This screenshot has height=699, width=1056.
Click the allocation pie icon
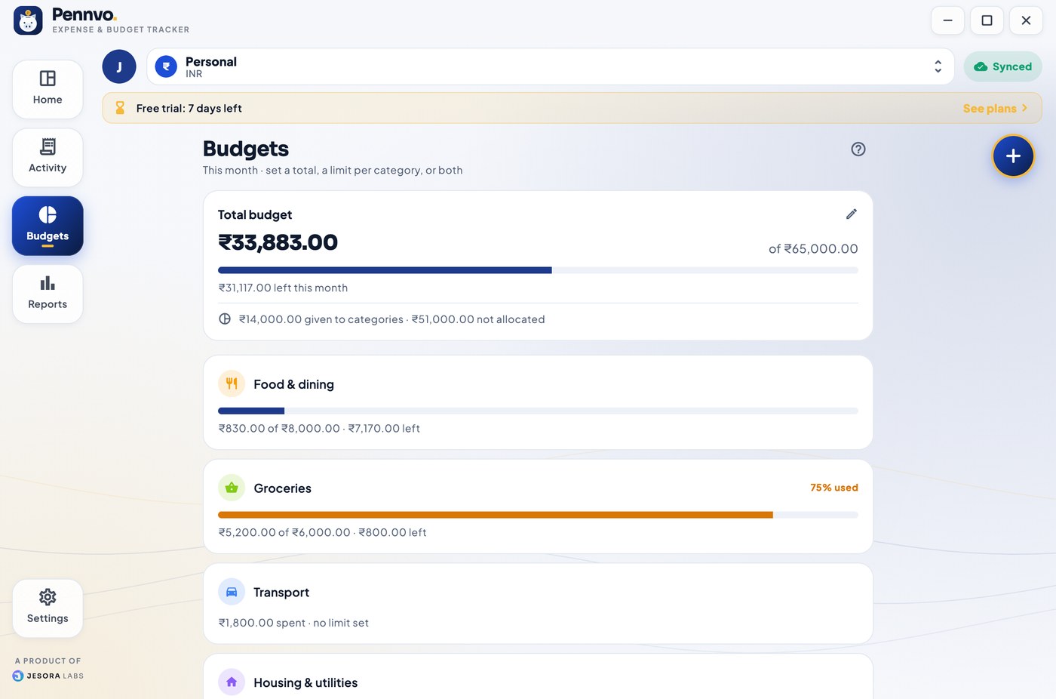pos(225,319)
